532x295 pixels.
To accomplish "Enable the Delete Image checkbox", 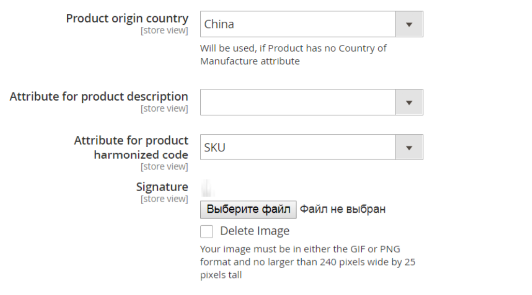I will click(206, 231).
